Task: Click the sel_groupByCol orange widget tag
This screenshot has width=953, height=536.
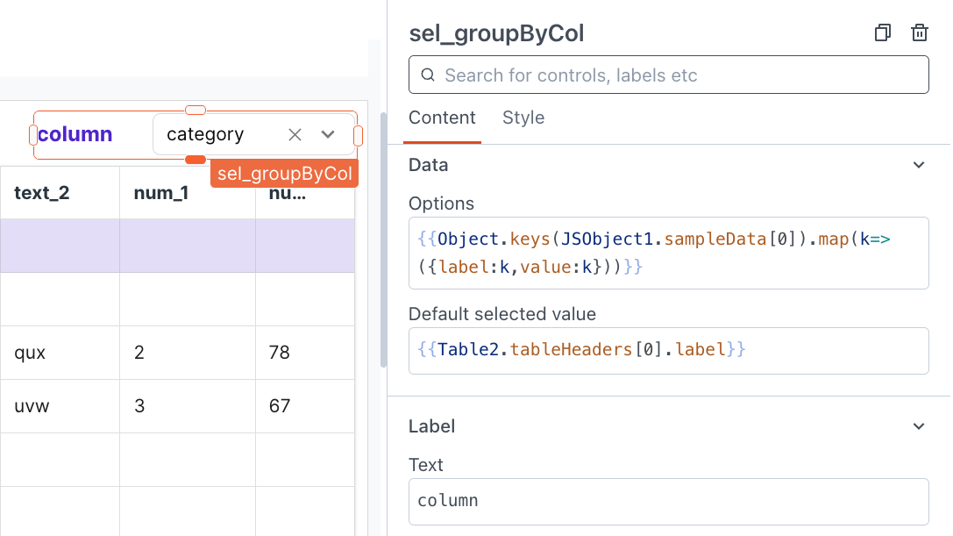Action: [x=284, y=174]
